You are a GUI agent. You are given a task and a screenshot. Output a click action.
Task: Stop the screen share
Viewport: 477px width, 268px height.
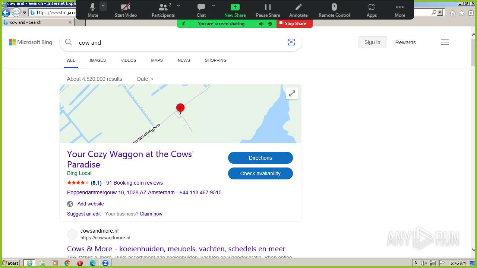(x=294, y=23)
